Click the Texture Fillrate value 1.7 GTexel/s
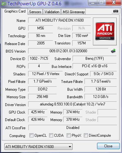The height and width of the screenshot is (153, 122). 101,81
